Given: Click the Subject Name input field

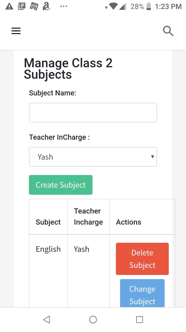Looking at the screenshot, I should point(93,113).
